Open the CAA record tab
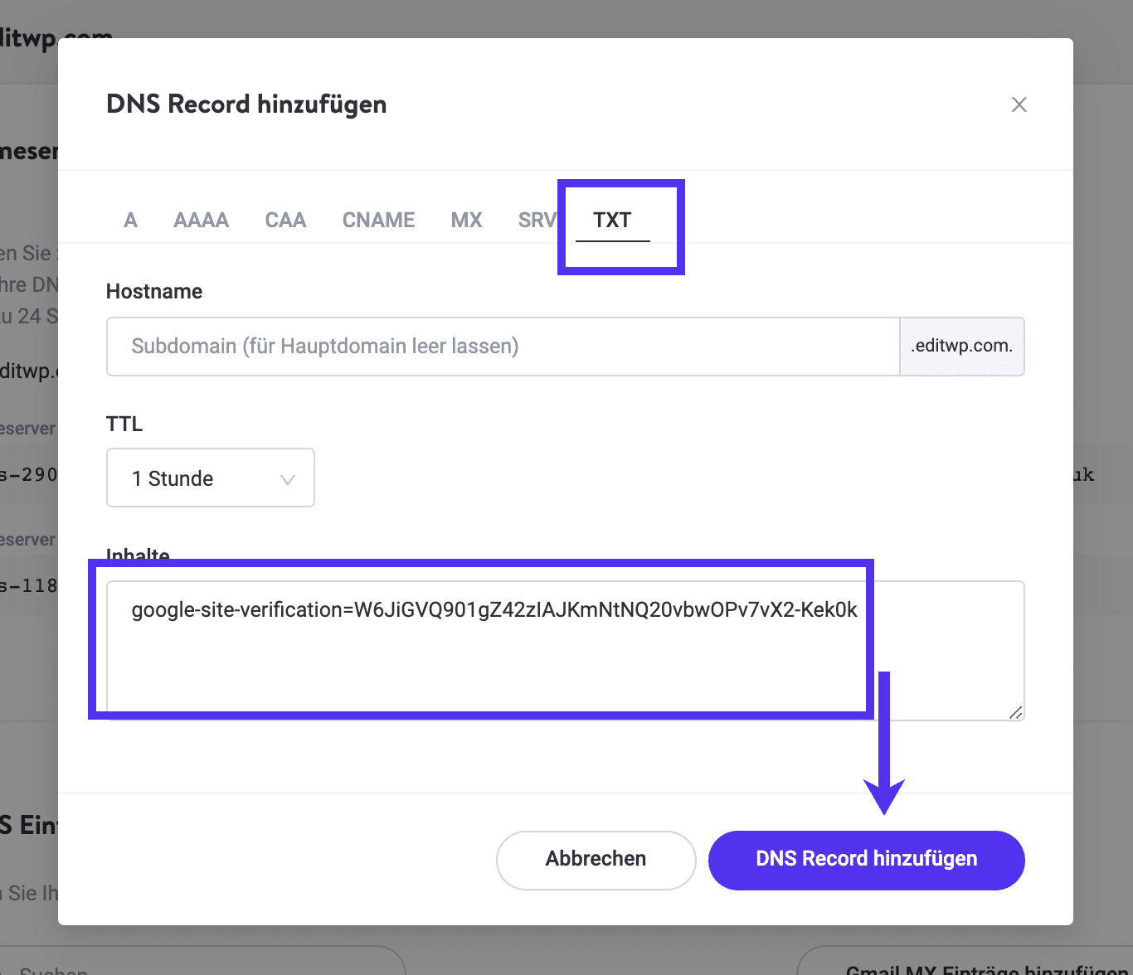 pos(285,220)
